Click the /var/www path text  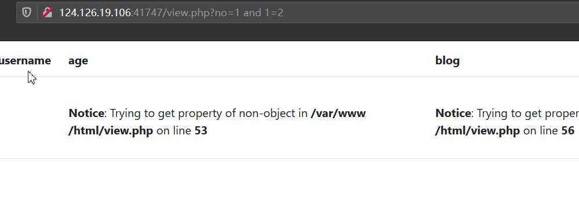[338, 113]
